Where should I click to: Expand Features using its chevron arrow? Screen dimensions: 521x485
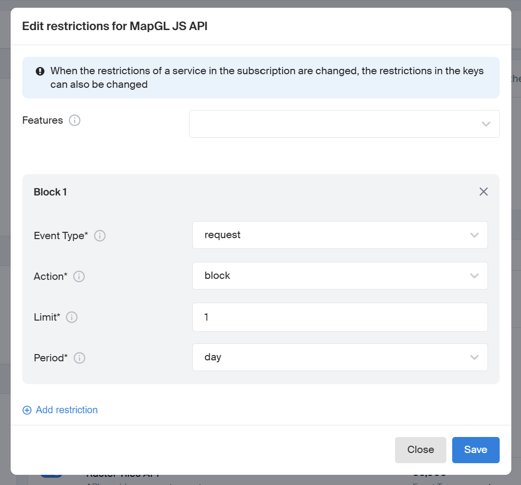(486, 124)
